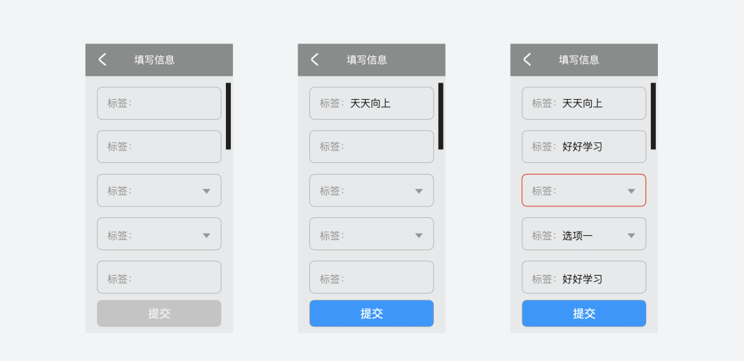Select 天天向上 input field on the middle phone
The height and width of the screenshot is (361, 744).
pyautogui.click(x=371, y=103)
